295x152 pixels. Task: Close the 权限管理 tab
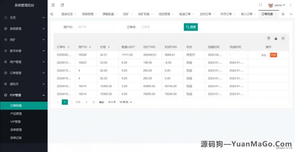96,14
